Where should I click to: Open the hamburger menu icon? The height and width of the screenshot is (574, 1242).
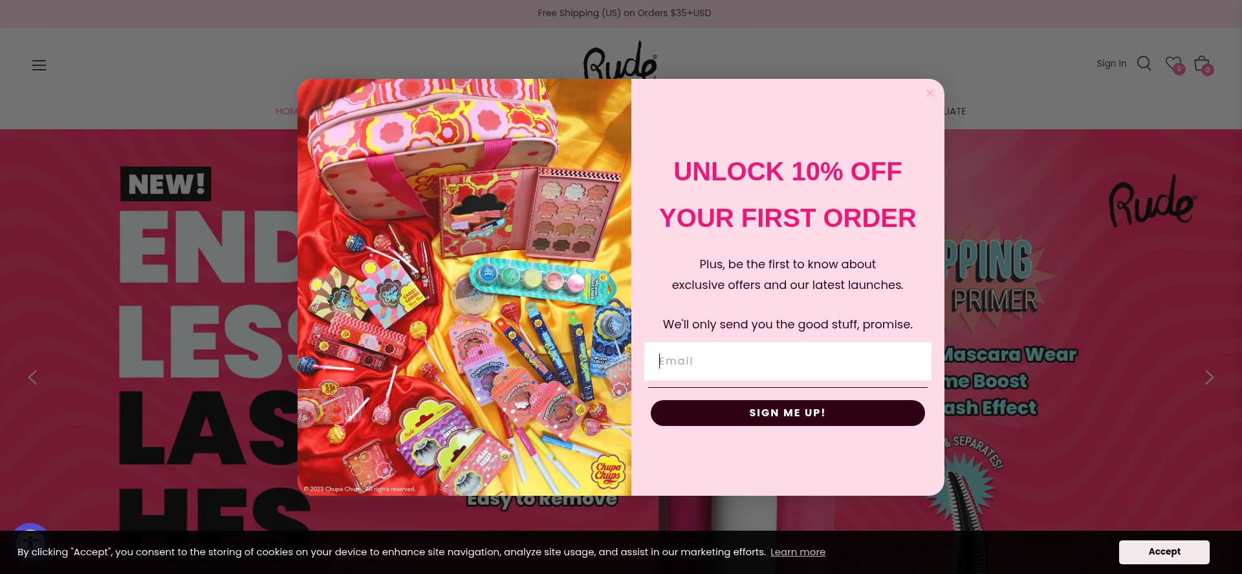click(x=39, y=65)
